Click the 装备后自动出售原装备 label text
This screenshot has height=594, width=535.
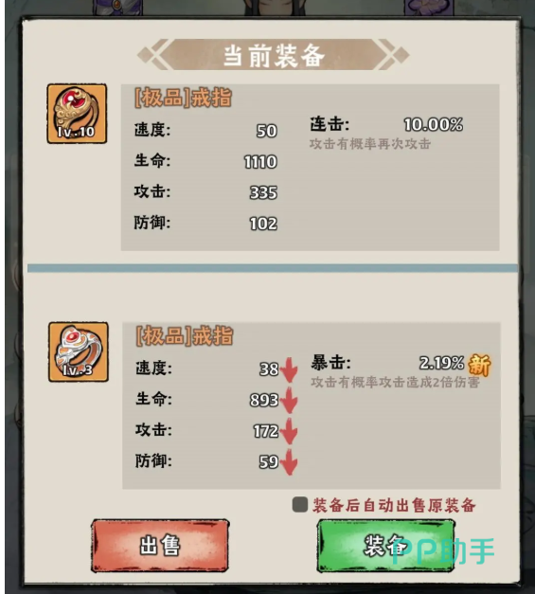pos(394,505)
